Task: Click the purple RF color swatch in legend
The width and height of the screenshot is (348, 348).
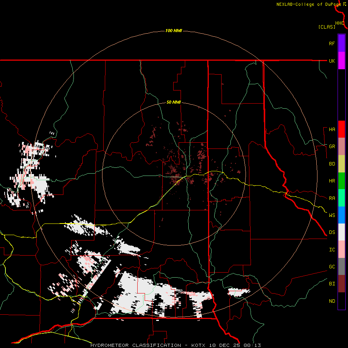Action: click(x=341, y=43)
